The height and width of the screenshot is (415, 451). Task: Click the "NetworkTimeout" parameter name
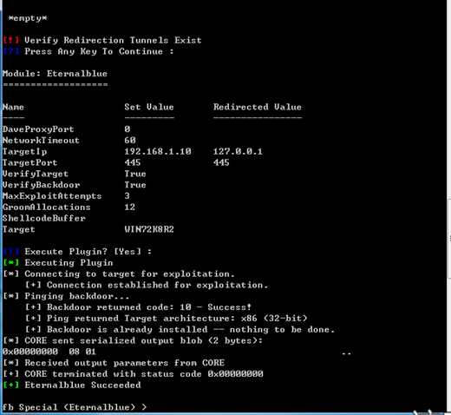pyautogui.click(x=41, y=141)
